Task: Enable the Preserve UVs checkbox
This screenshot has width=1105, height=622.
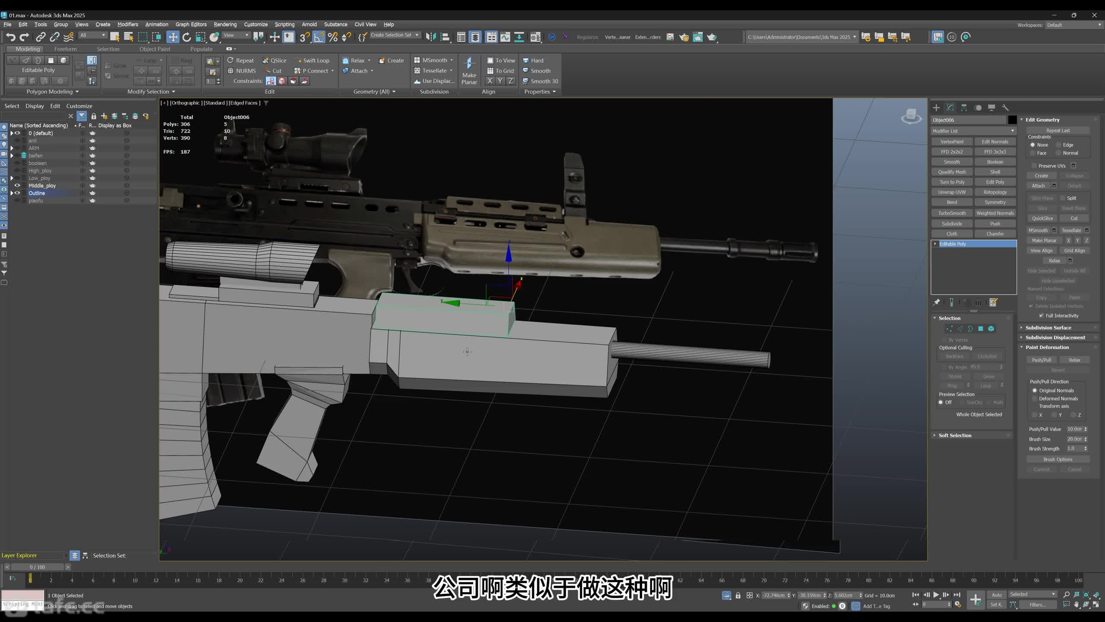Action: (1034, 166)
